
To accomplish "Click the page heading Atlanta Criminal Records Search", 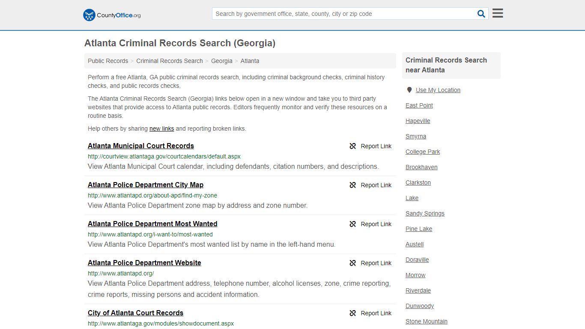I will coord(180,43).
